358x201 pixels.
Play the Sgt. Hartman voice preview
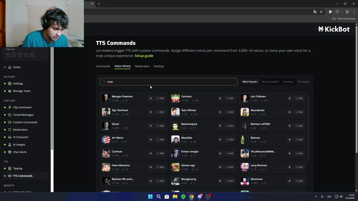coord(151,112)
